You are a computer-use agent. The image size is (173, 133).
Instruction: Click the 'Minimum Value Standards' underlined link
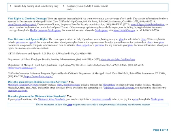51,99
